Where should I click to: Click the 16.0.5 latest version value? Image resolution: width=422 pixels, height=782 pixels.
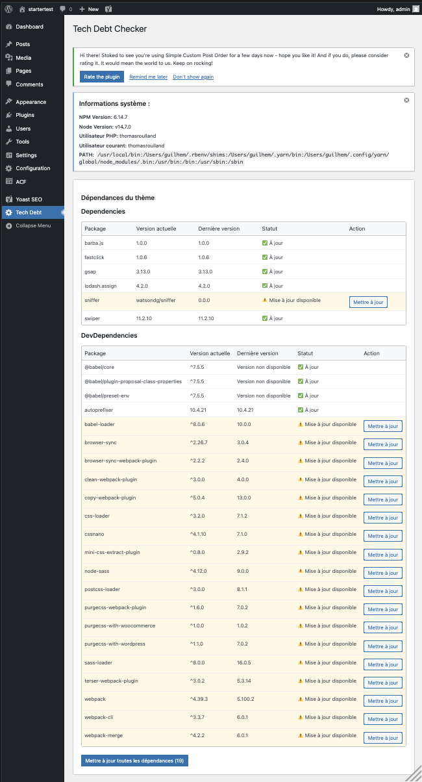pyautogui.click(x=243, y=662)
